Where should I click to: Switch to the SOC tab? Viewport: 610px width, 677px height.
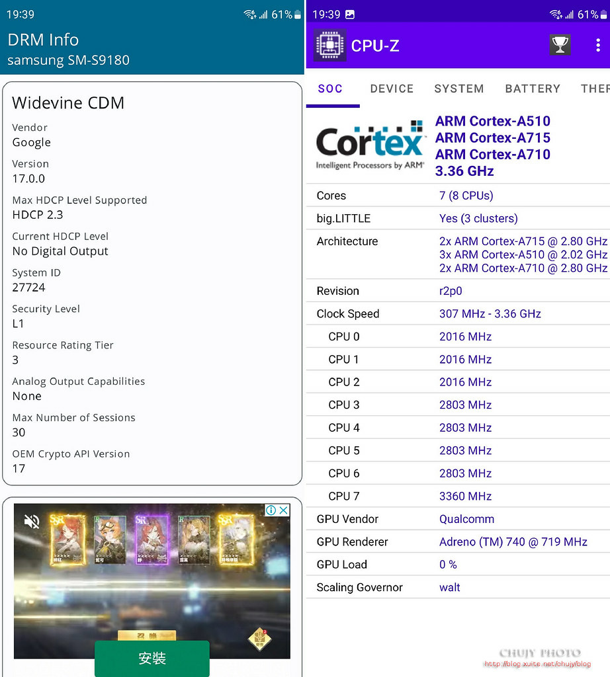click(331, 89)
